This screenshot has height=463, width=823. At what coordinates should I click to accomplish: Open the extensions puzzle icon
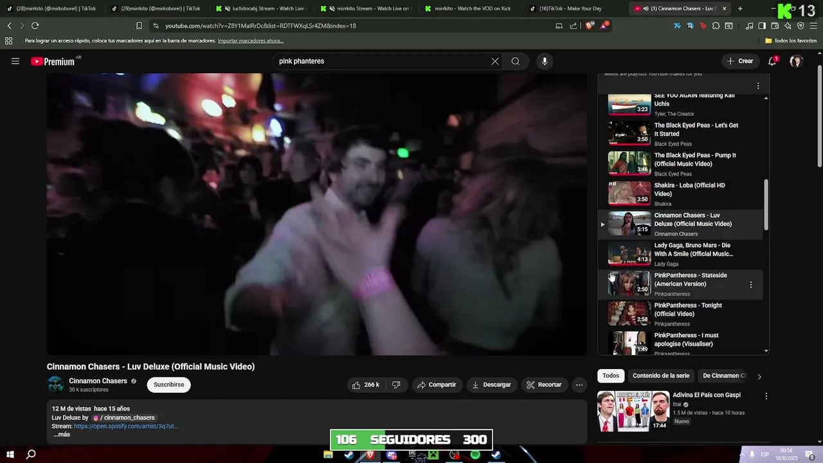[x=716, y=26]
